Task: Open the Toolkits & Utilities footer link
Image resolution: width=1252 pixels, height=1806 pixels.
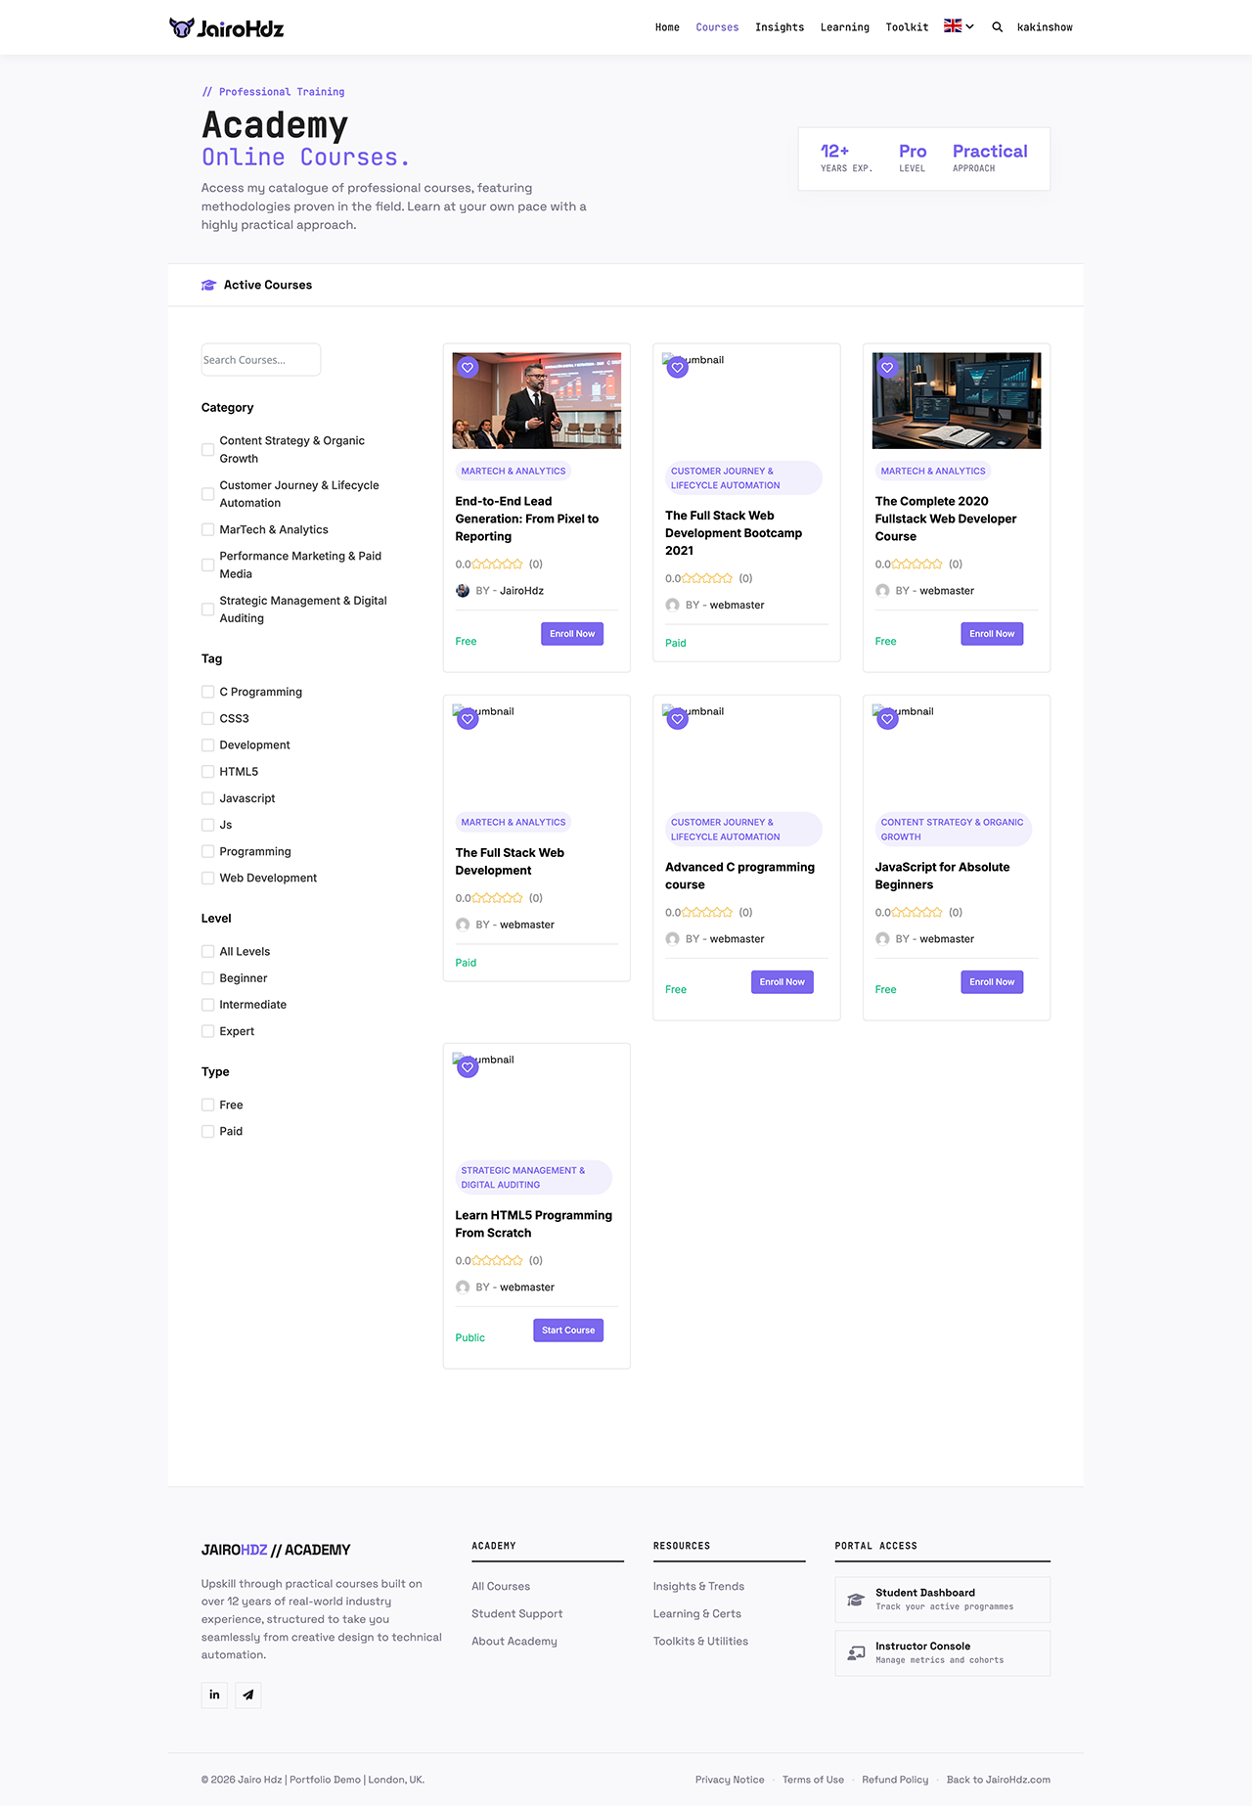Action: click(x=700, y=1642)
